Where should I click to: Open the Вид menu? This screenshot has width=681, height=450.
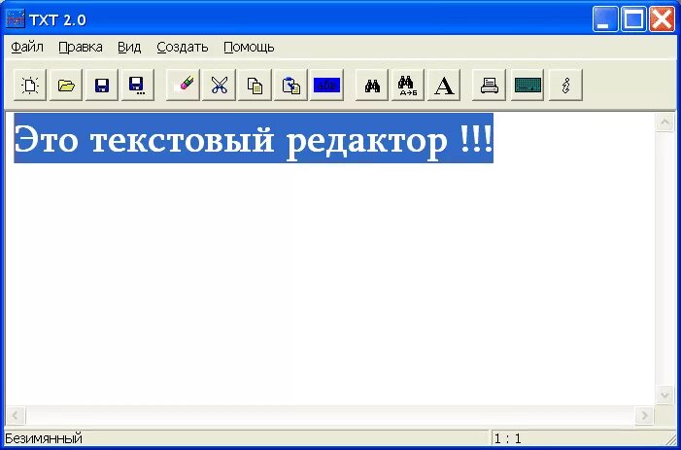click(x=129, y=47)
